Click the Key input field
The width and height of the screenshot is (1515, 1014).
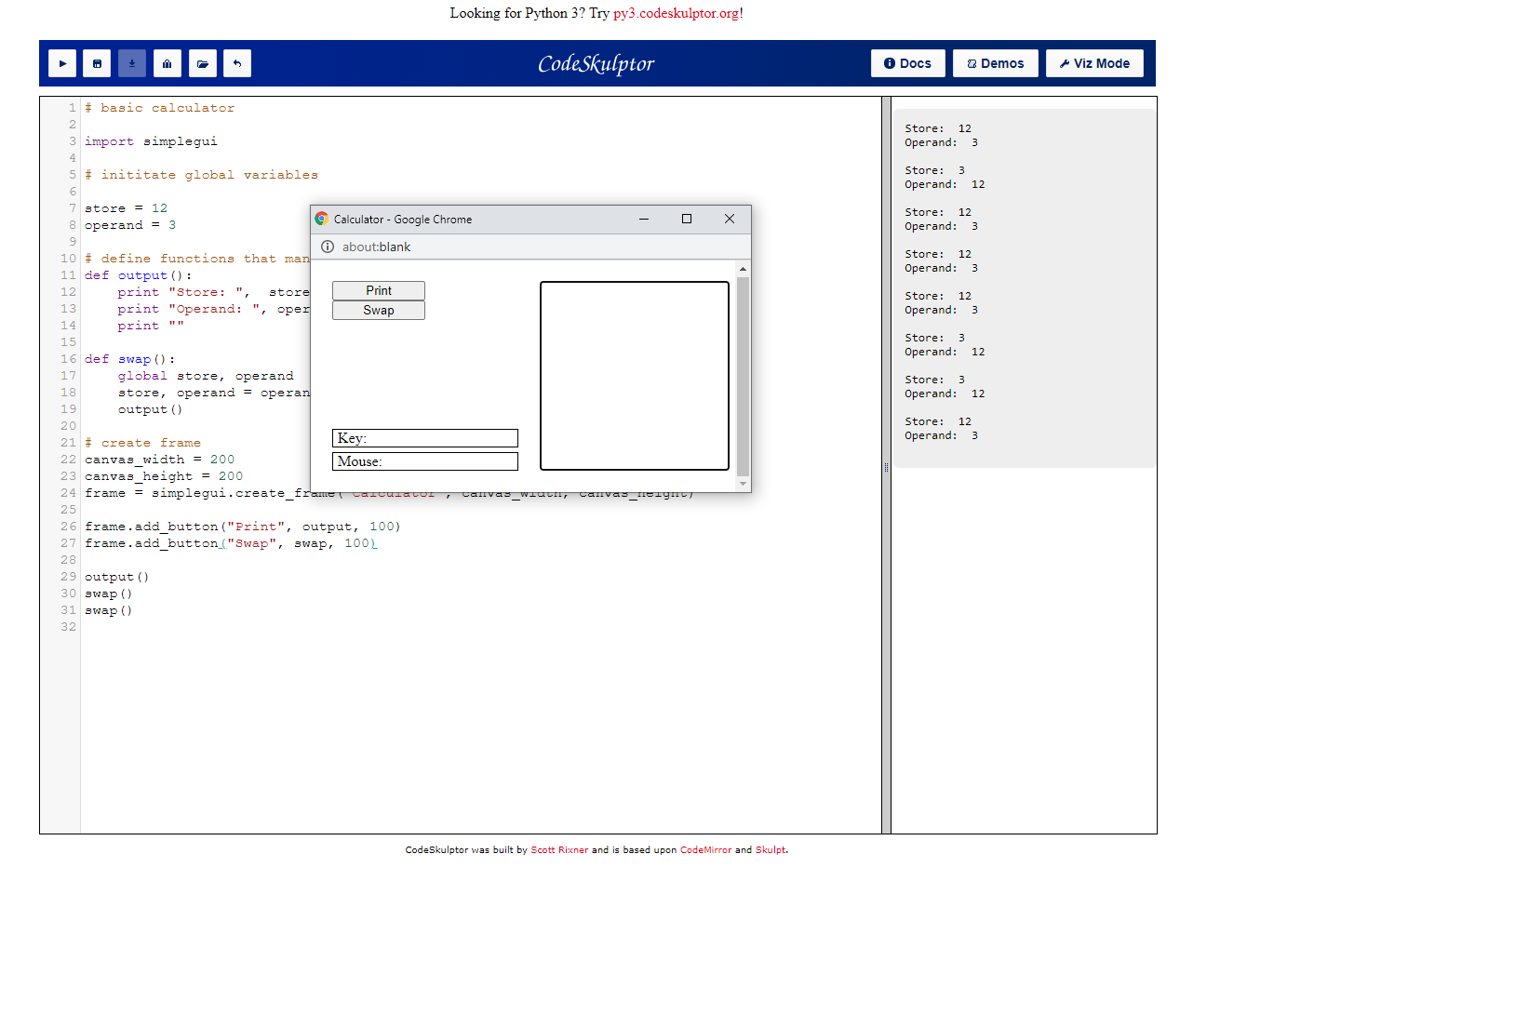pyautogui.click(x=425, y=437)
